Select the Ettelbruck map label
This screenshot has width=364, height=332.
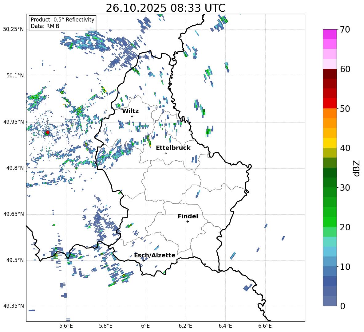(173, 148)
